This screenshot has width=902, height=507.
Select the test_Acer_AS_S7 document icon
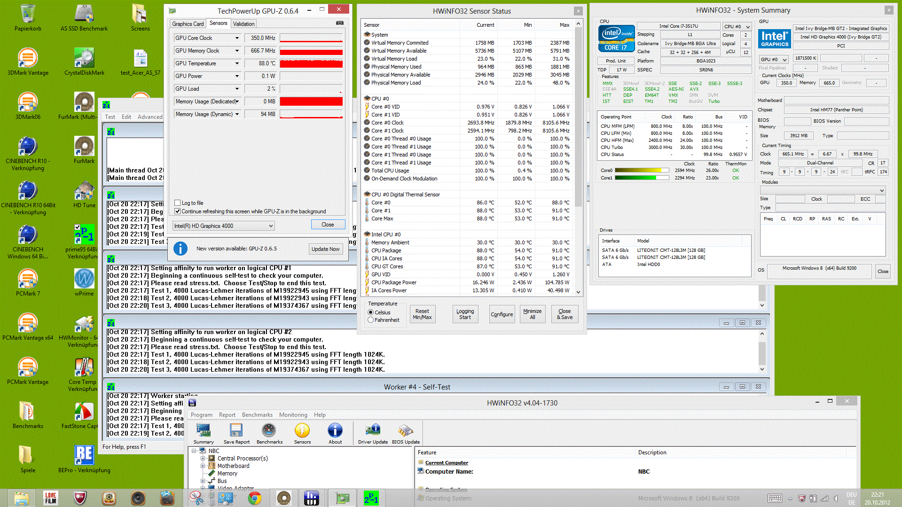coord(141,62)
